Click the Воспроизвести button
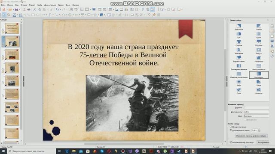Screen dimensions: 275x154 pos(263,142)
